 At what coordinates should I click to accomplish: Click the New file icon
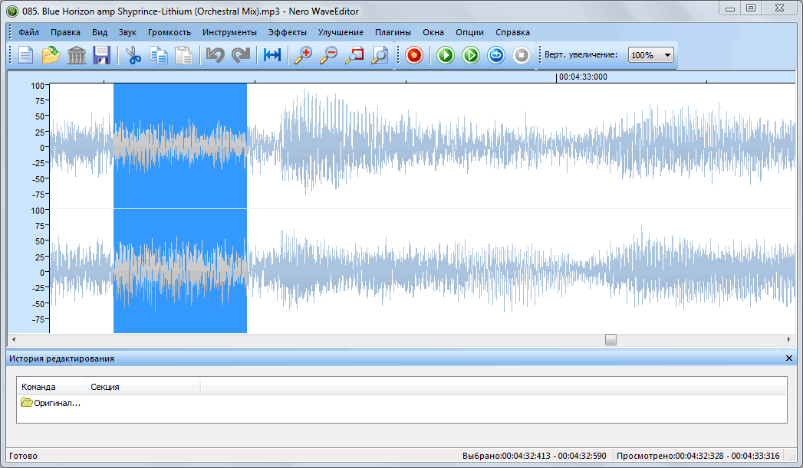point(26,55)
